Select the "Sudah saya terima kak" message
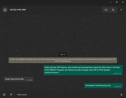This screenshot has height=98, width=126. coord(18,79)
